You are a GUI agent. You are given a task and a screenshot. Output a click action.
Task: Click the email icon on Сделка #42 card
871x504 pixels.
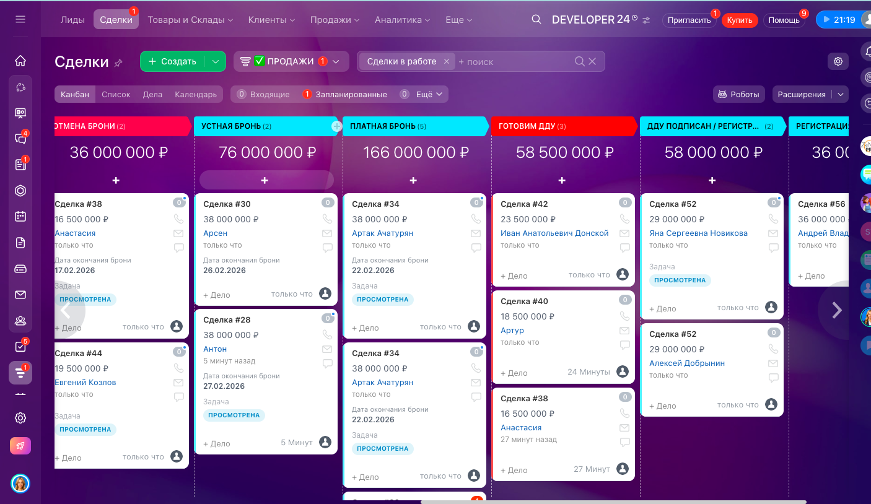pyautogui.click(x=624, y=233)
